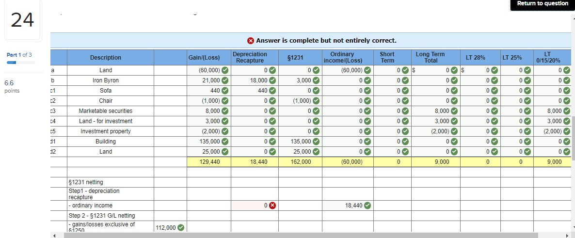Click the 'Depreciation Recapture' column header

pyautogui.click(x=255, y=58)
